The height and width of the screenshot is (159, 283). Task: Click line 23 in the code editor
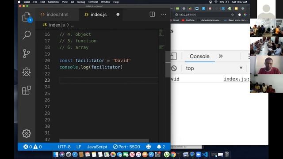click(x=108, y=80)
